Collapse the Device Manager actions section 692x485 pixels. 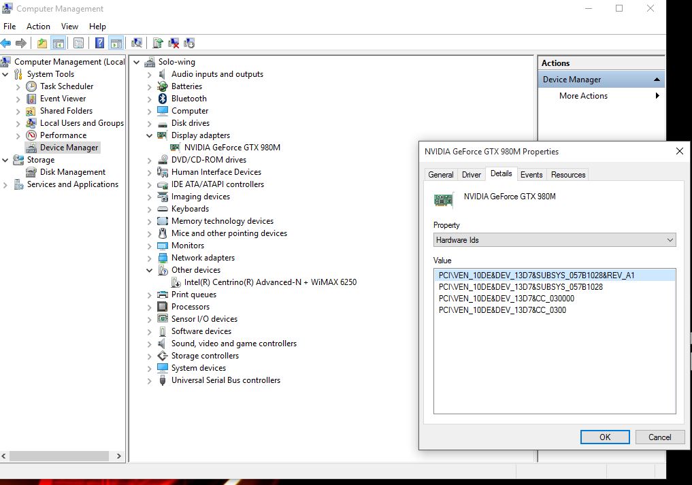pyautogui.click(x=657, y=80)
